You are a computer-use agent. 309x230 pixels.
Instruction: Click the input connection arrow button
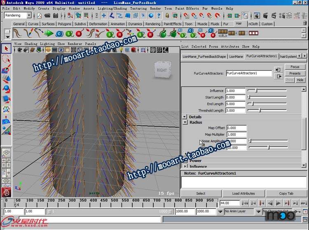278,70
